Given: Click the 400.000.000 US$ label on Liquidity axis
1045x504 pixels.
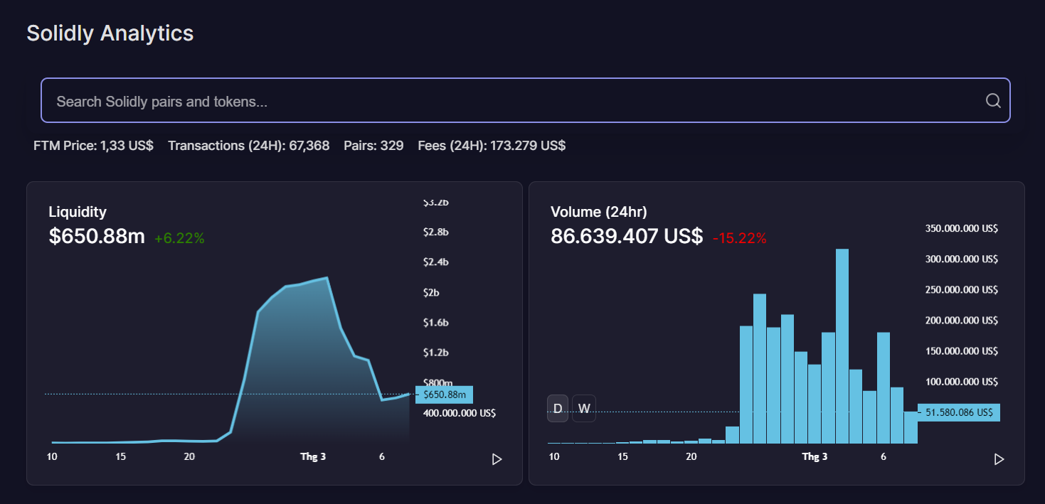Looking at the screenshot, I should tap(459, 413).
